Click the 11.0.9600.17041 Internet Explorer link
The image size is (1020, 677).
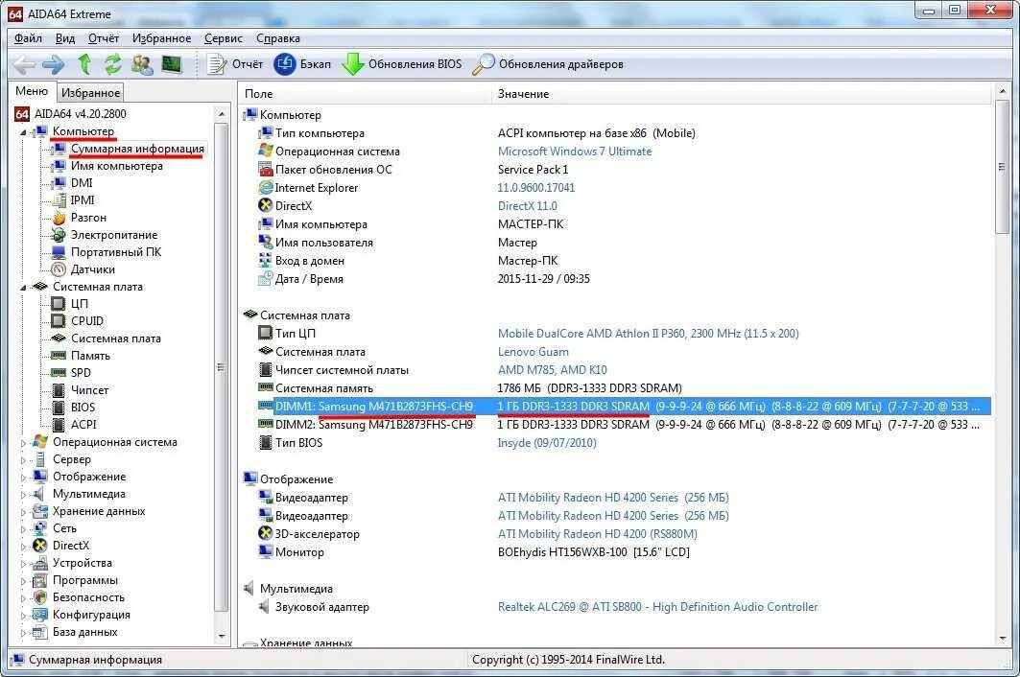coord(536,188)
